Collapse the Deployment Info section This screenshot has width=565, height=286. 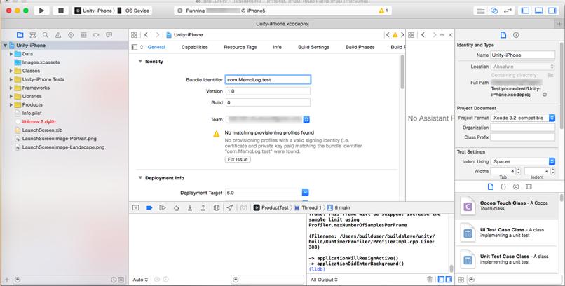pyautogui.click(x=139, y=178)
